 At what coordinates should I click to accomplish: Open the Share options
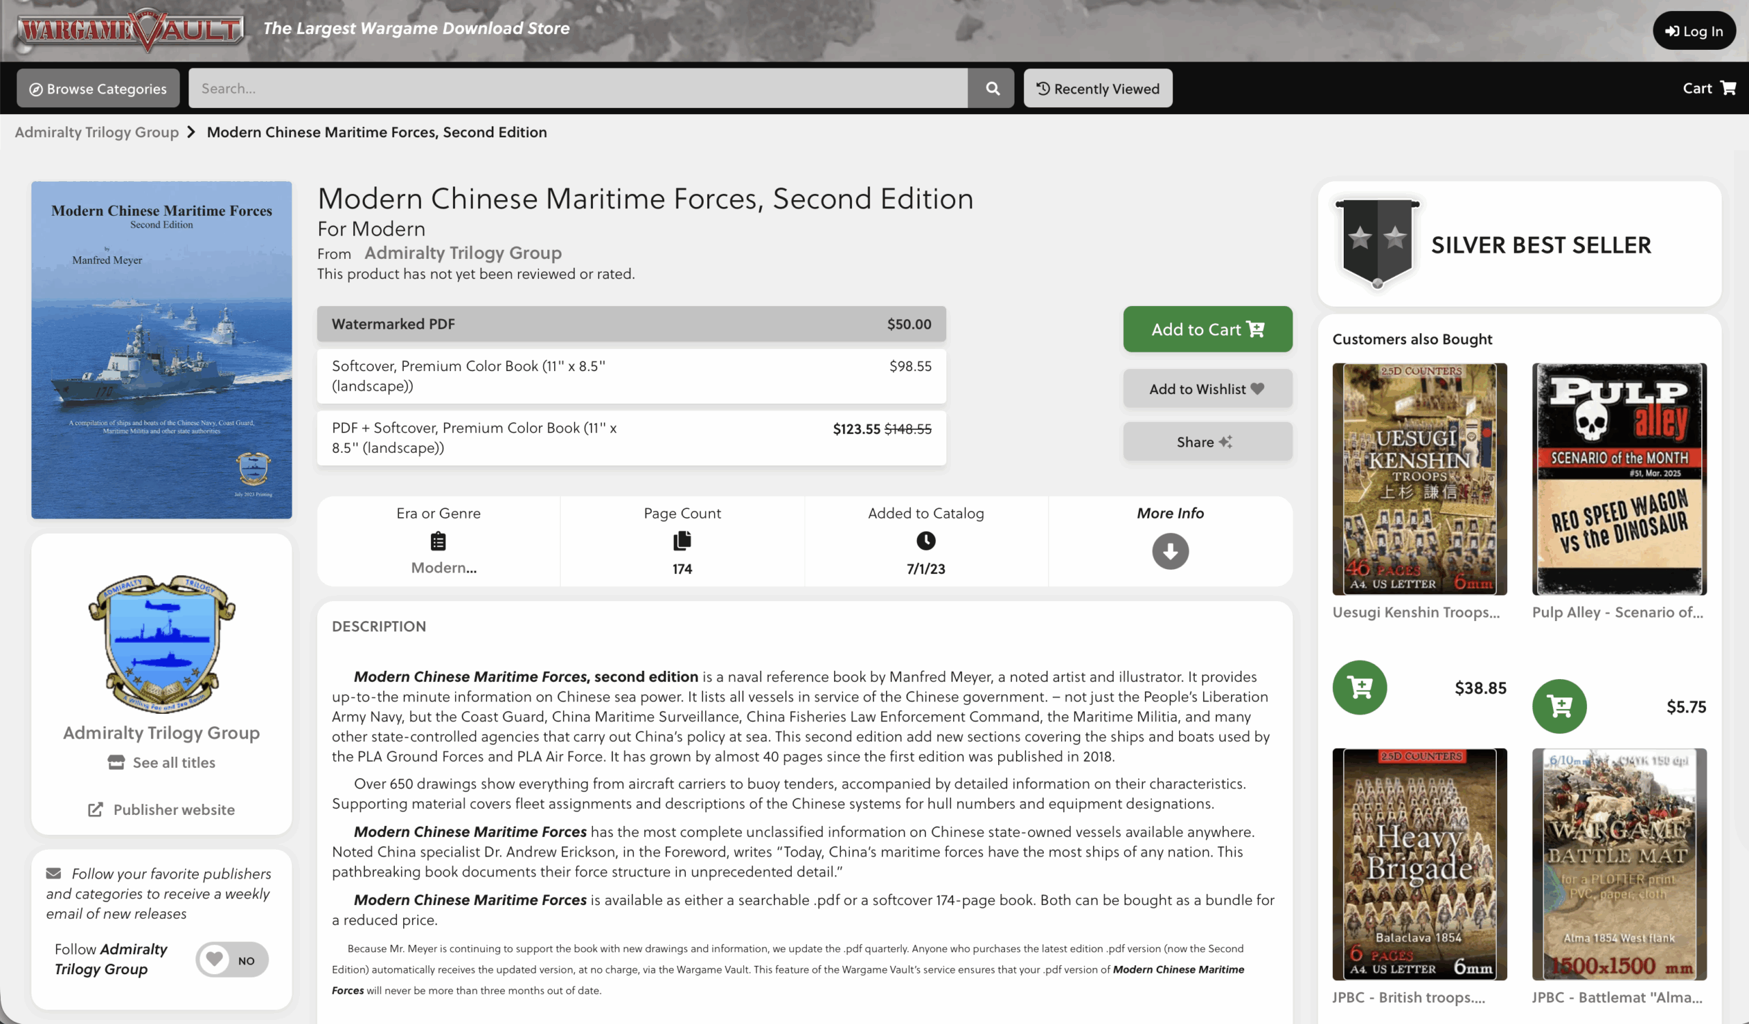click(1207, 442)
